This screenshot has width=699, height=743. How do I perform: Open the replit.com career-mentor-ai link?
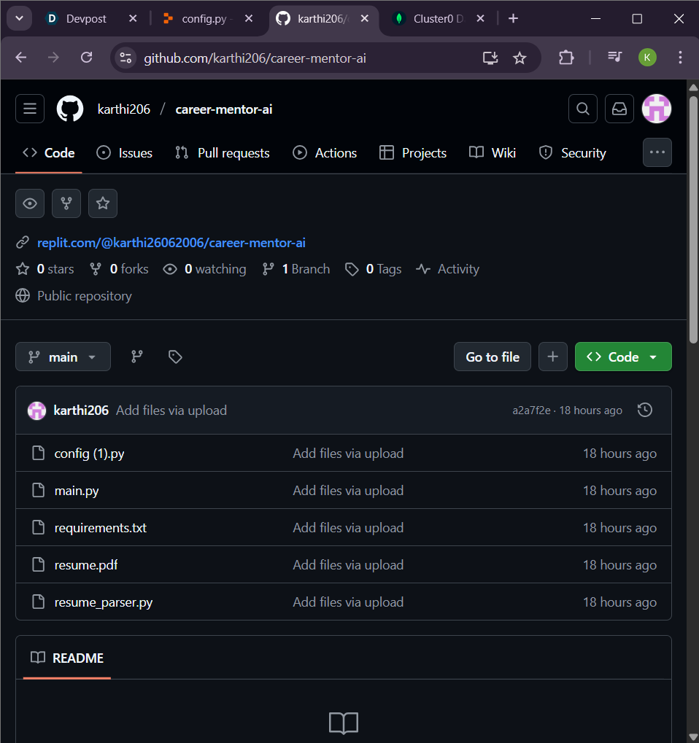[x=171, y=243]
